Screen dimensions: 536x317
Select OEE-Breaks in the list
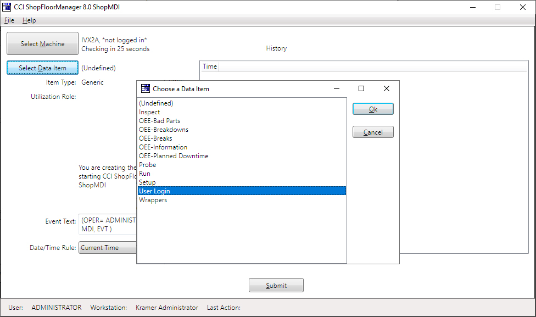pos(242,138)
